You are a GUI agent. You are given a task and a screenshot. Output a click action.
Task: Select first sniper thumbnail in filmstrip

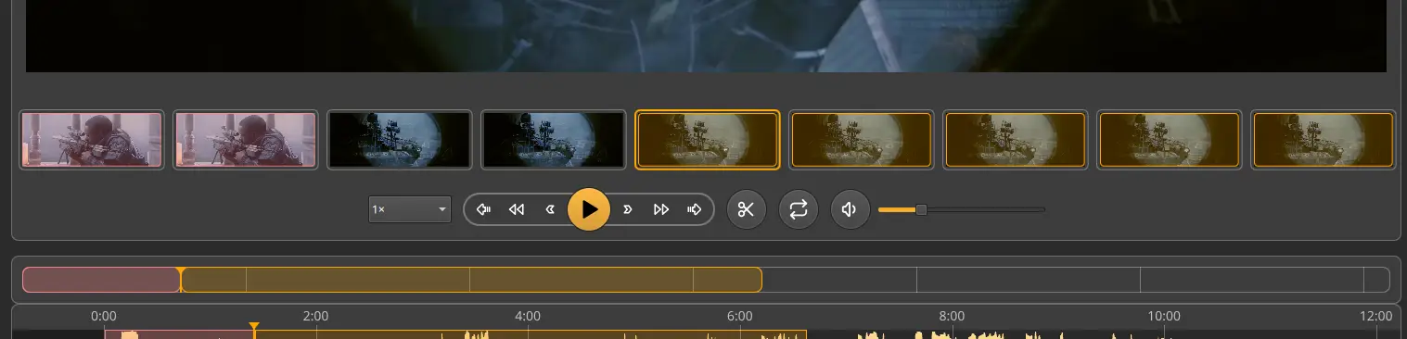[x=92, y=140]
